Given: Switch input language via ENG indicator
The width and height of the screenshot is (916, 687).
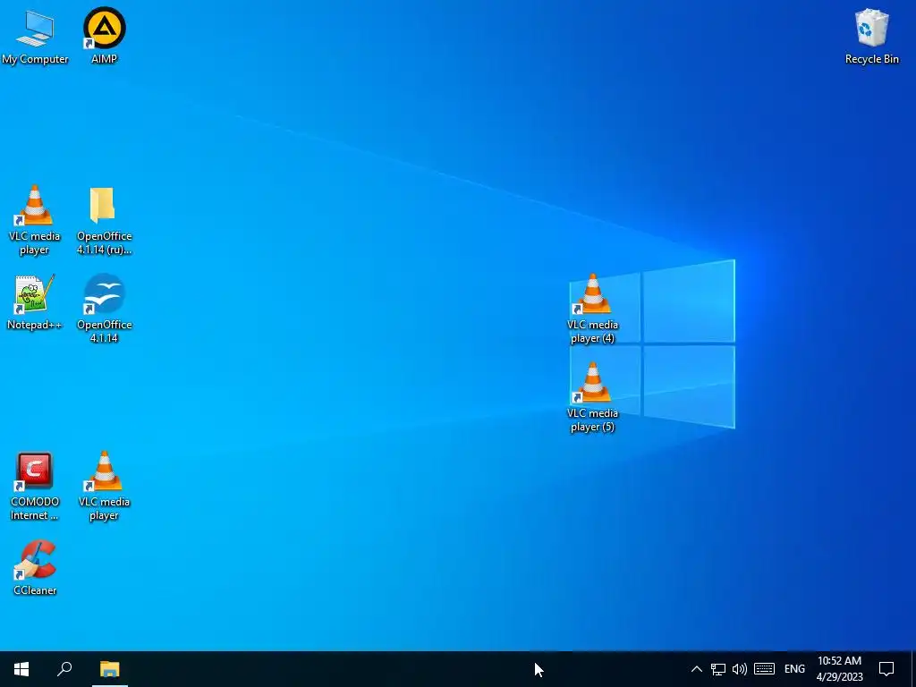Looking at the screenshot, I should [x=794, y=669].
